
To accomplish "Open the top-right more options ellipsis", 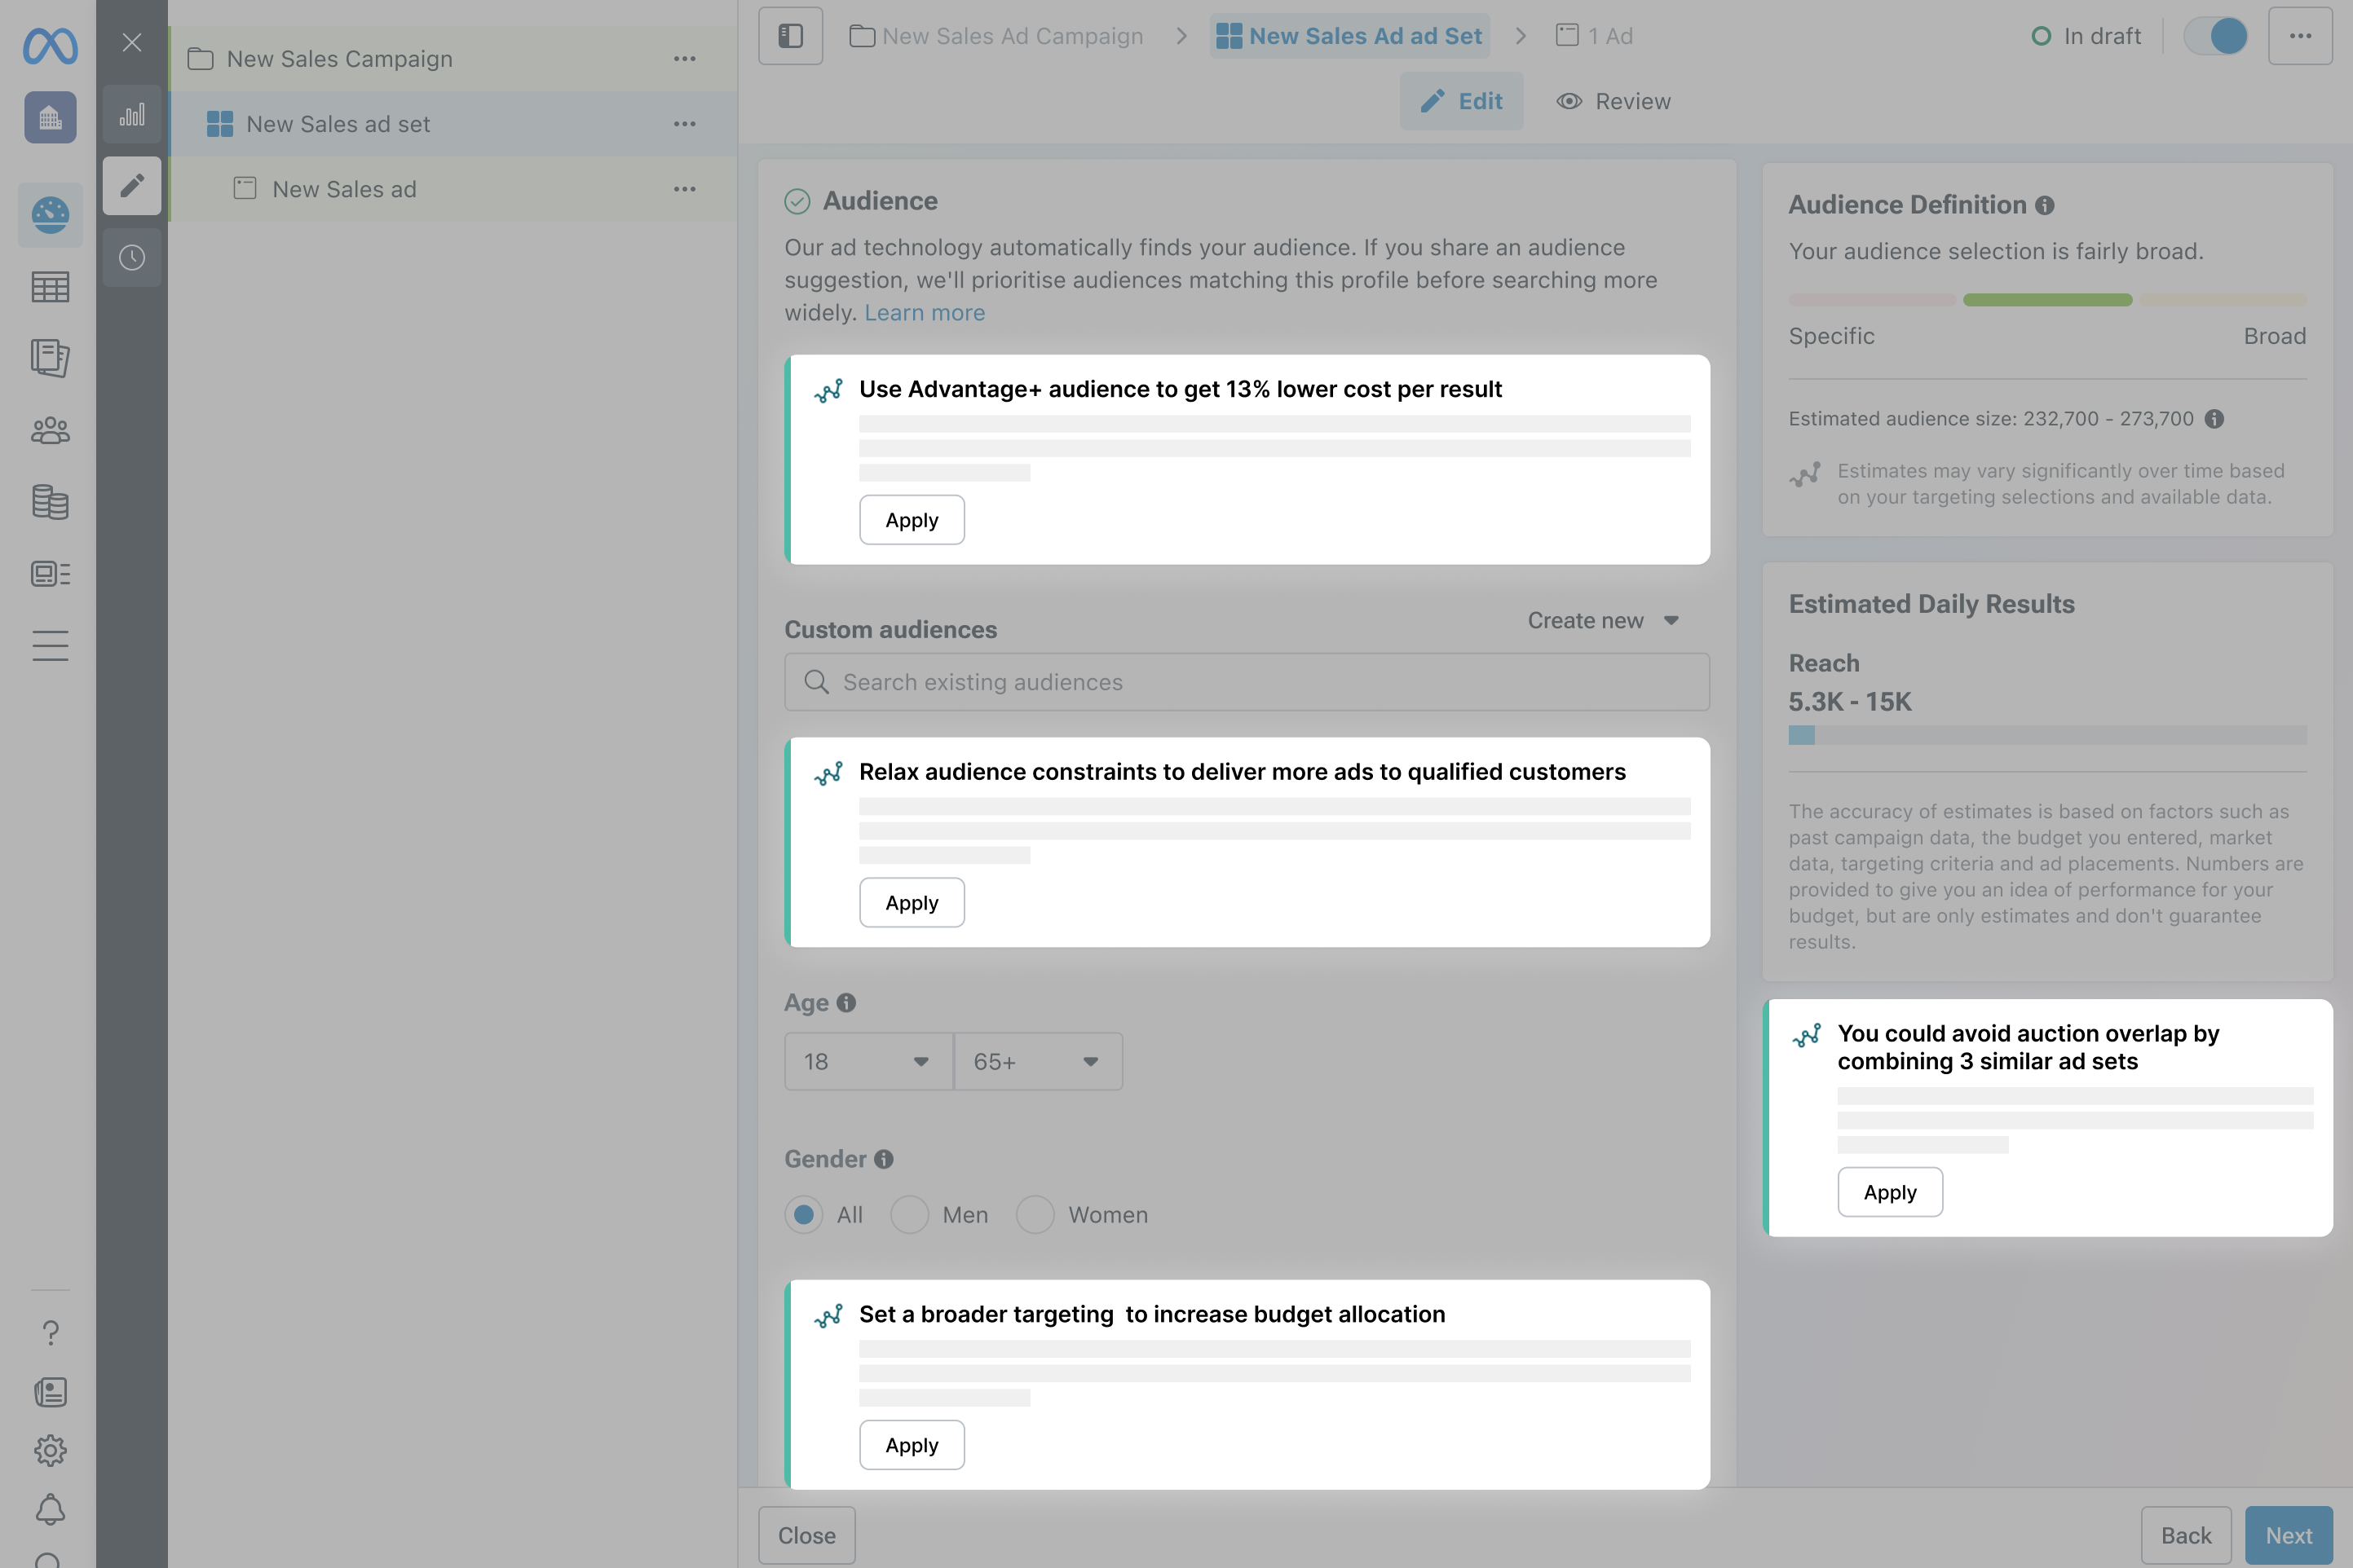I will pos(2301,36).
